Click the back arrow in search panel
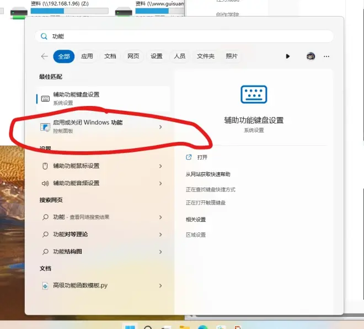This screenshot has height=329, width=364. [44, 56]
